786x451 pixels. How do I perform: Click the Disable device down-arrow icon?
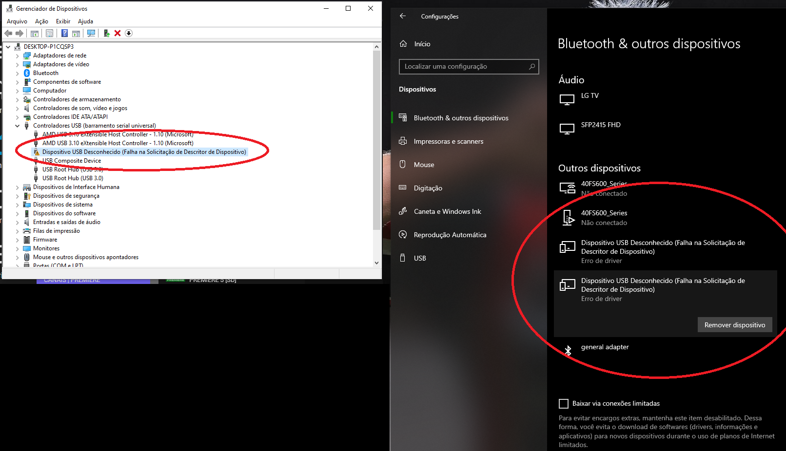[129, 33]
